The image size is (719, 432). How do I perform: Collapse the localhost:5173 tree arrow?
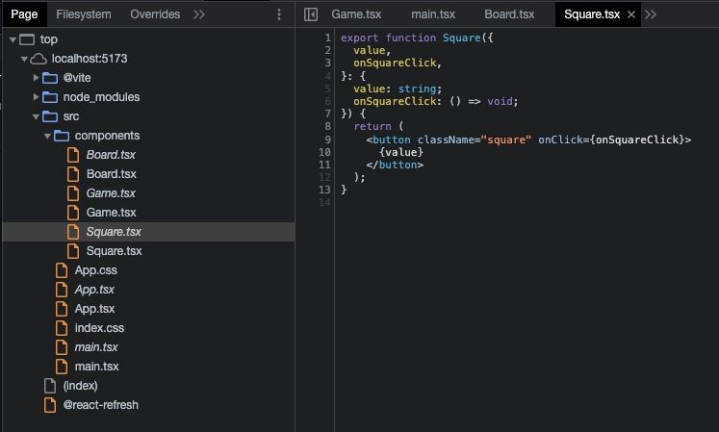click(24, 59)
